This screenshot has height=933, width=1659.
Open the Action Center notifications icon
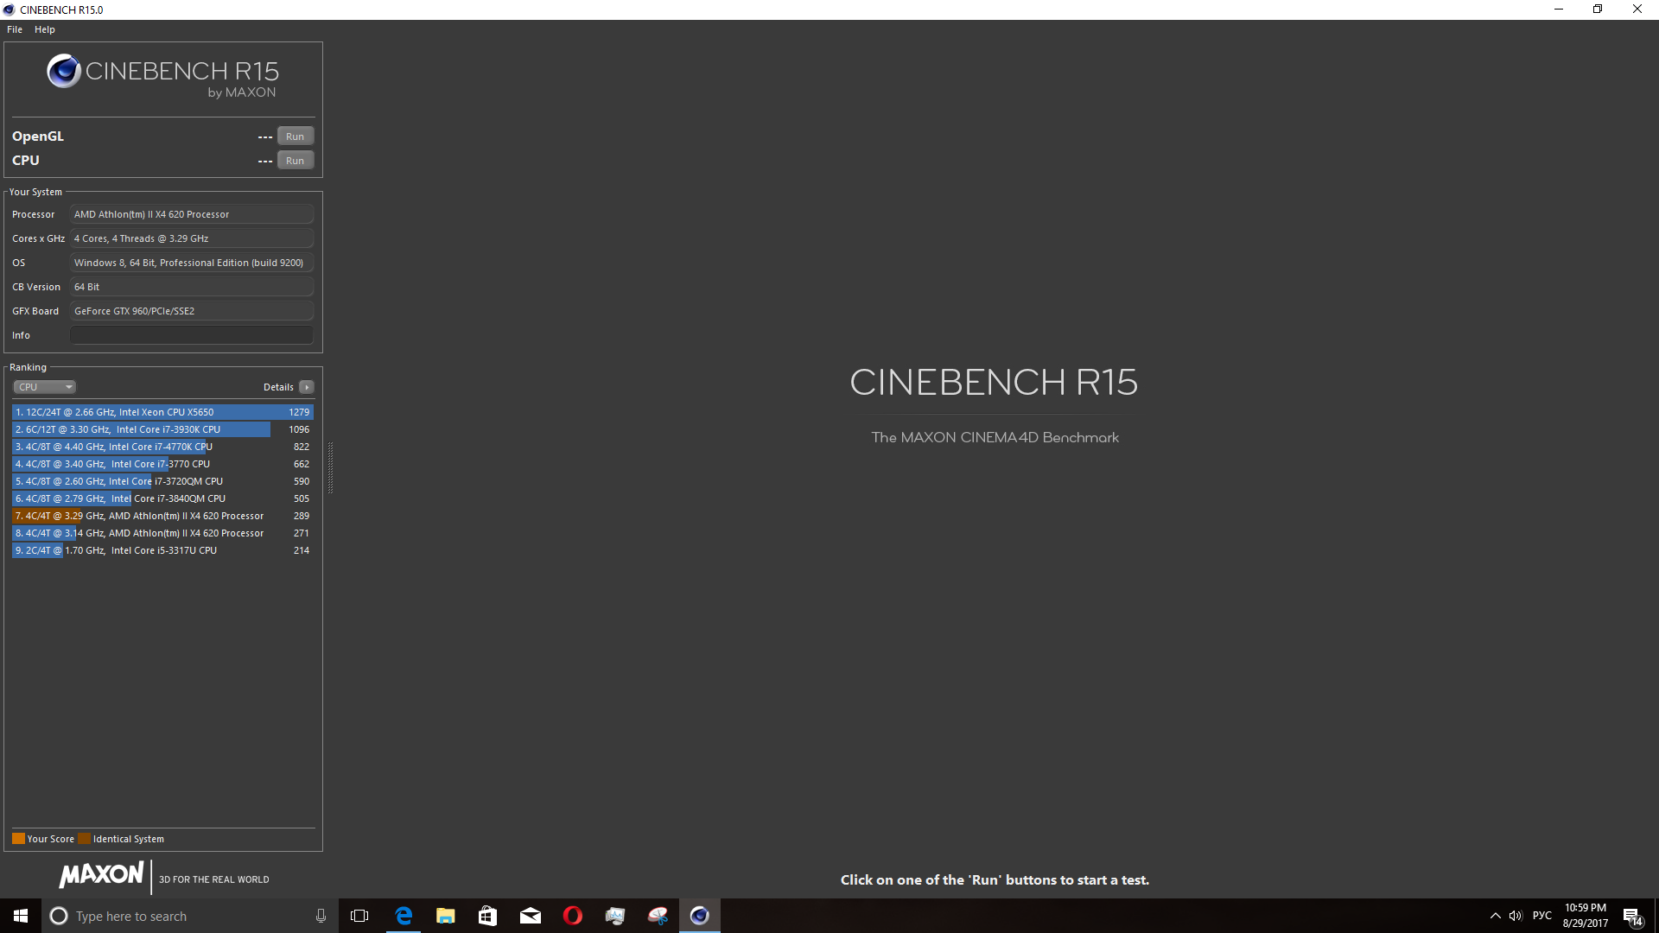pos(1632,917)
